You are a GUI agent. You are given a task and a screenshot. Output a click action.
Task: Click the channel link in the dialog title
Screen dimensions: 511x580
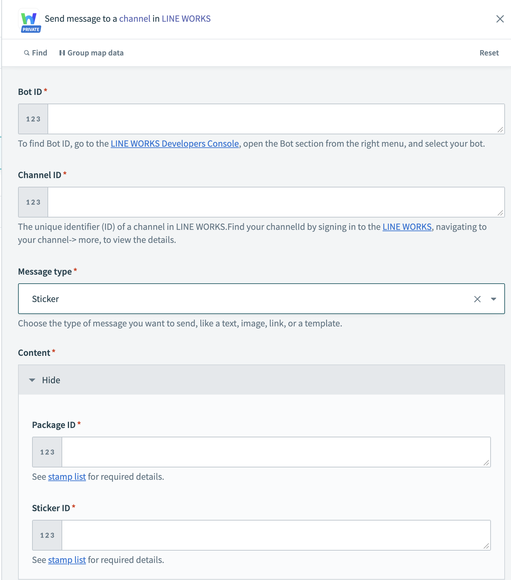coord(135,18)
